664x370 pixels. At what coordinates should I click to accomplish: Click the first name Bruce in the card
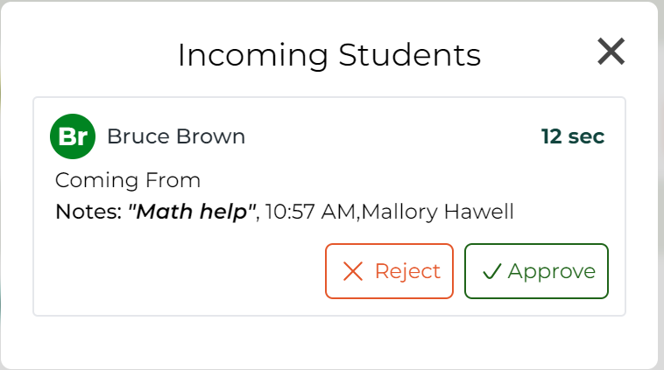pos(134,136)
